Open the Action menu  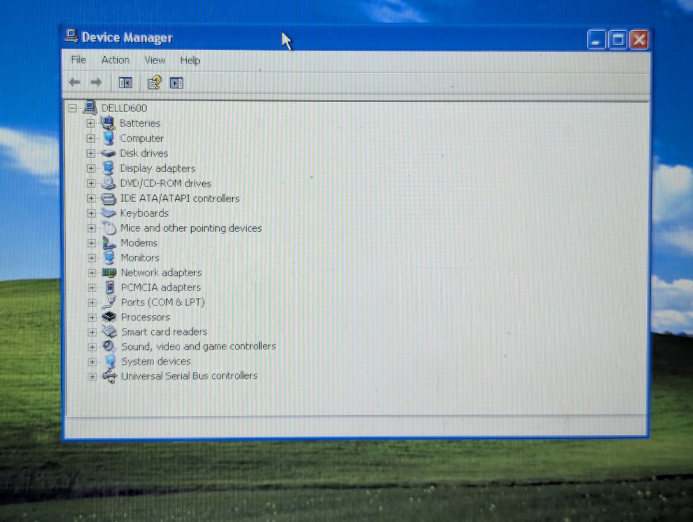115,59
